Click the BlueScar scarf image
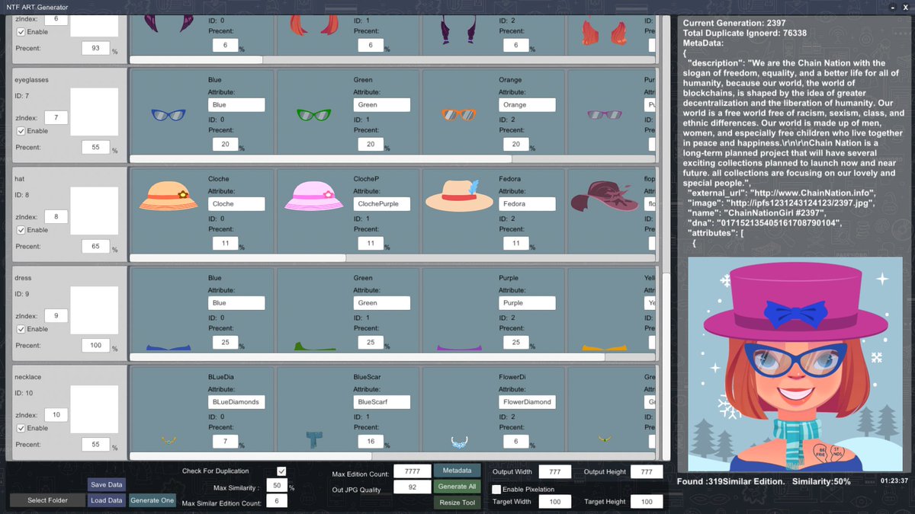 [x=313, y=439]
